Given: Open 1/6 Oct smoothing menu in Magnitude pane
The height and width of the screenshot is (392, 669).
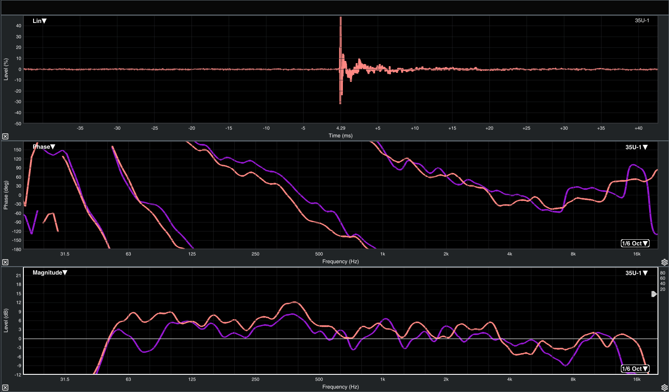Looking at the screenshot, I should point(635,369).
